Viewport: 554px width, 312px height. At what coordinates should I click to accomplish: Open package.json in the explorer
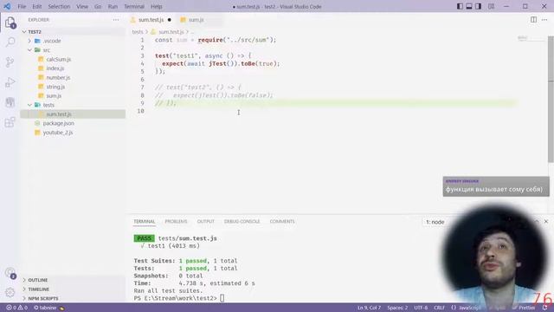[x=73, y=123]
